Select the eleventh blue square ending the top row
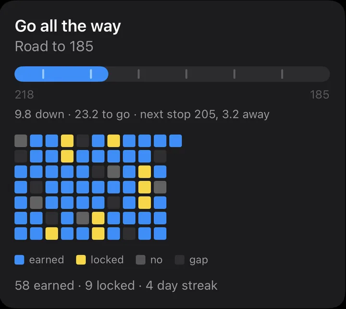This screenshot has width=346, height=309. click(176, 141)
